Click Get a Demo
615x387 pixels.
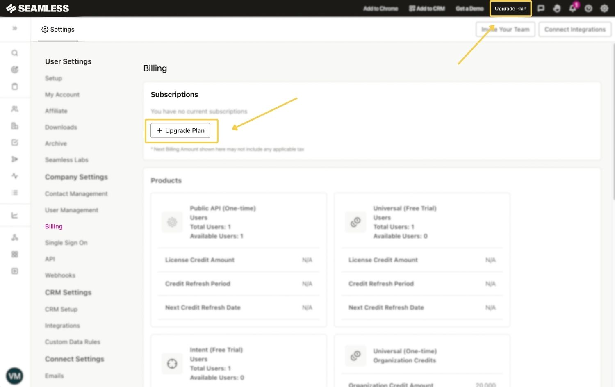click(469, 9)
